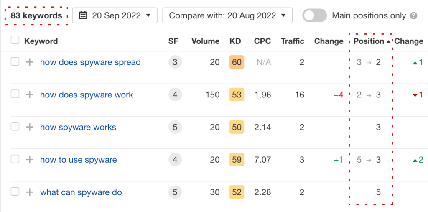This screenshot has height=212, width=428.
Task: Click the calendar icon in the date selector
Action: point(83,15)
